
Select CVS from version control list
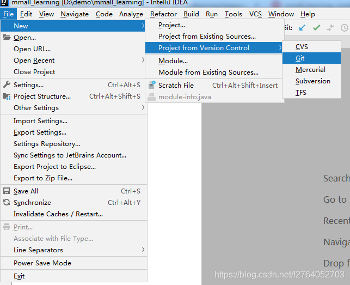point(311,47)
